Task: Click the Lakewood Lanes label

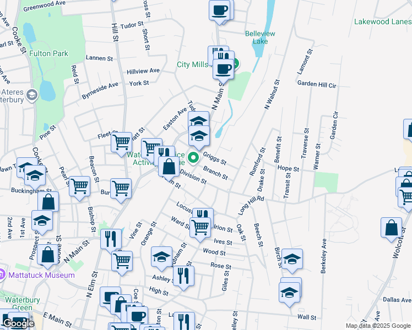Action: point(383,21)
